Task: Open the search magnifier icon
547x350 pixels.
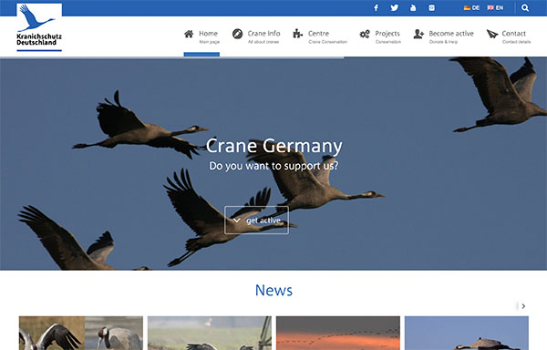Action: [525, 7]
